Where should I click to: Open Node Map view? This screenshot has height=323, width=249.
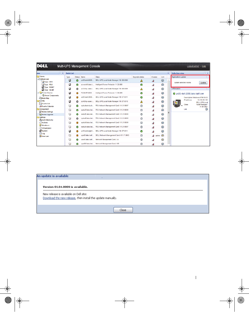coord(46,98)
